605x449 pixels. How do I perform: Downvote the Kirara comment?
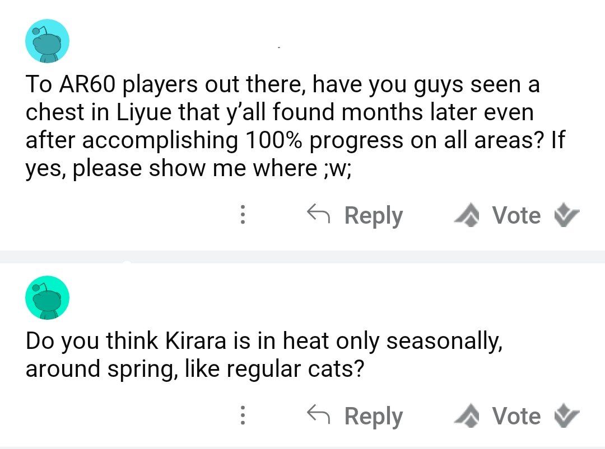click(x=566, y=417)
